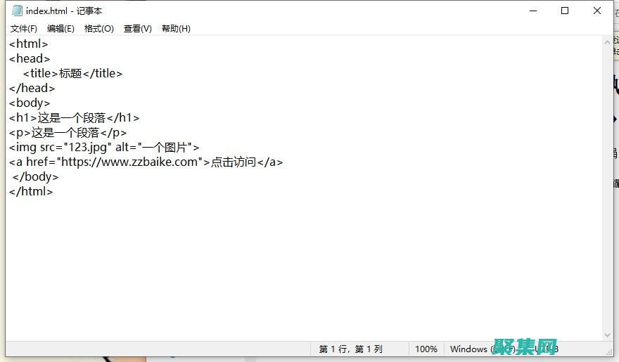Click the 第 1 行, 第 1 列 status entry

pos(350,349)
